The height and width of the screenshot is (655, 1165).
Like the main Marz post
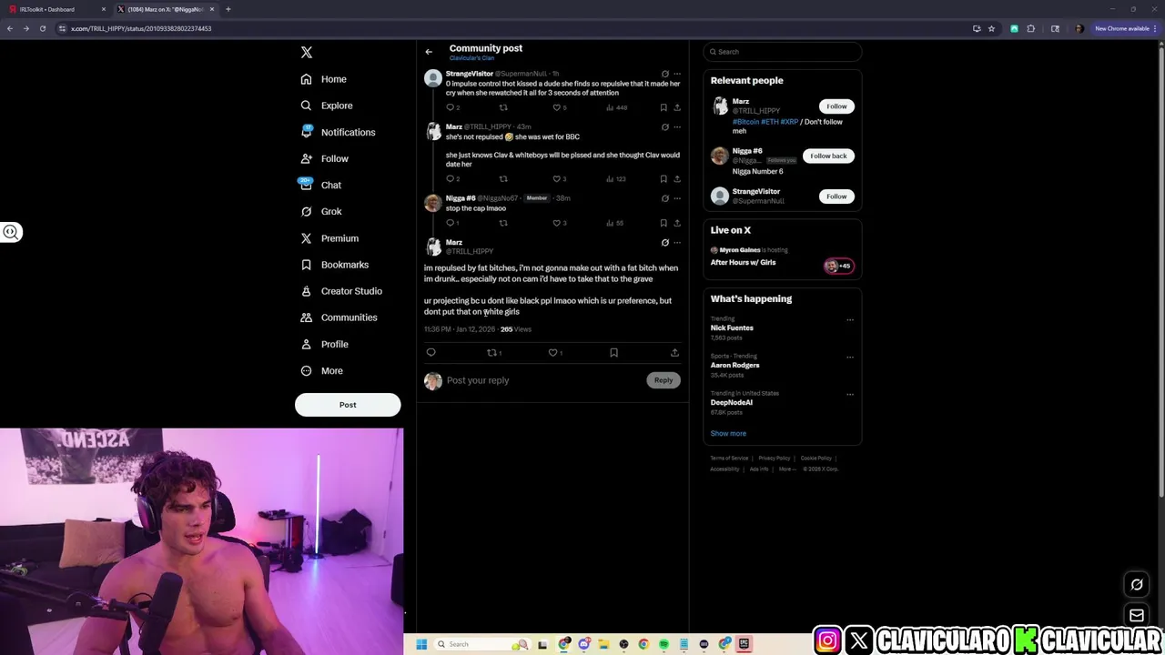(x=552, y=353)
